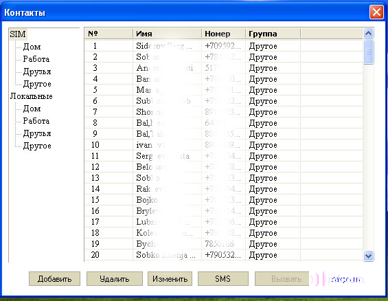The height and width of the screenshot is (301, 388).
Task: Select contact Sobko Zhenja in row 20
Action: click(223, 255)
